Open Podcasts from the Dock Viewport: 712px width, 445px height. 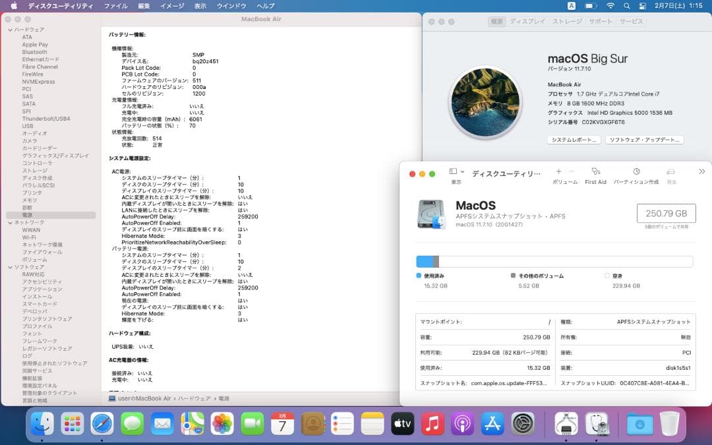pyautogui.click(x=463, y=424)
